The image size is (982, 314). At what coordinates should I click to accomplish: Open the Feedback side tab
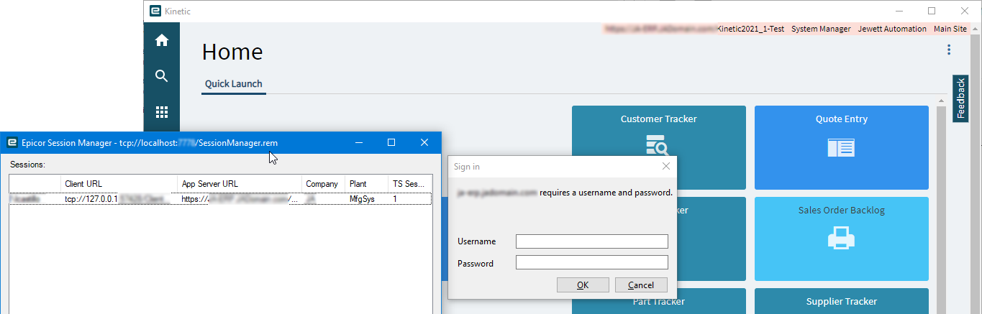pyautogui.click(x=960, y=98)
